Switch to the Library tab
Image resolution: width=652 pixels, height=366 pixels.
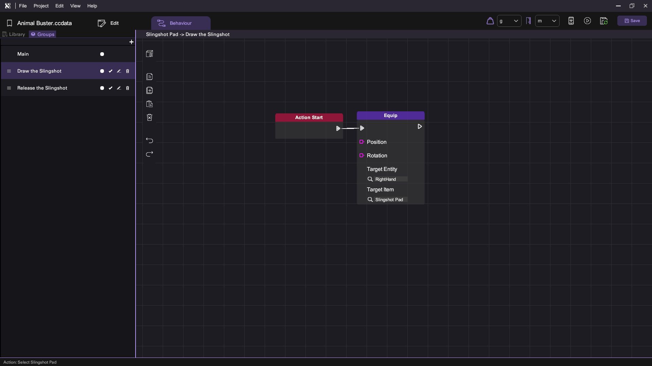(x=14, y=34)
